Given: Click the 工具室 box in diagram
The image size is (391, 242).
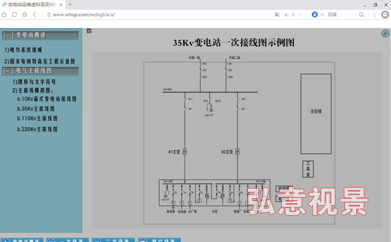Looking at the screenshot, I should point(308,169).
